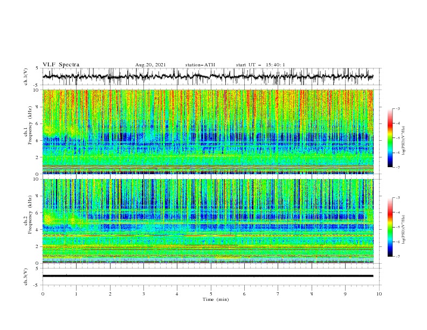Click the '-7' label on ch.2 colorbar

click(x=397, y=257)
